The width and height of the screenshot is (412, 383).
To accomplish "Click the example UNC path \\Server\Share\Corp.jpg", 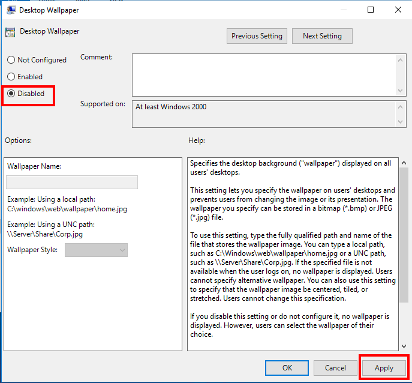I will (x=45, y=234).
